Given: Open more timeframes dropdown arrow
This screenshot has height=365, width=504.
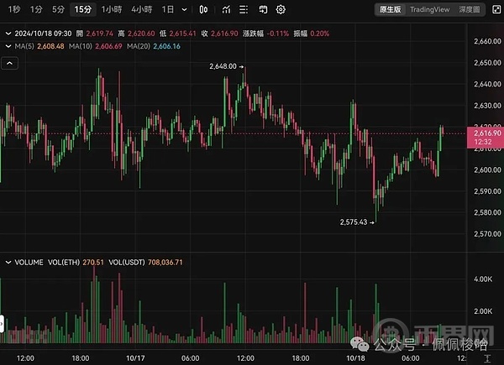Looking at the screenshot, I should (184, 9).
